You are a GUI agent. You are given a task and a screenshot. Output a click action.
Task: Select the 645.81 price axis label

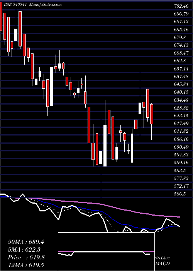[181, 84]
